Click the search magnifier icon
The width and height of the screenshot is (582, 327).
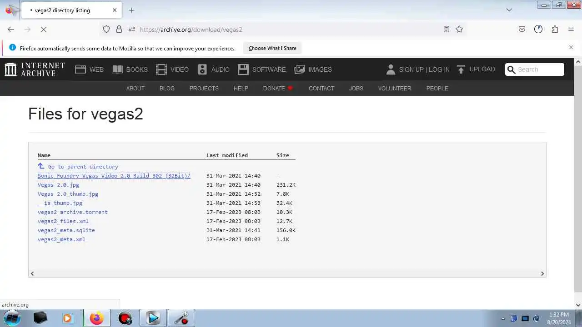click(x=512, y=69)
